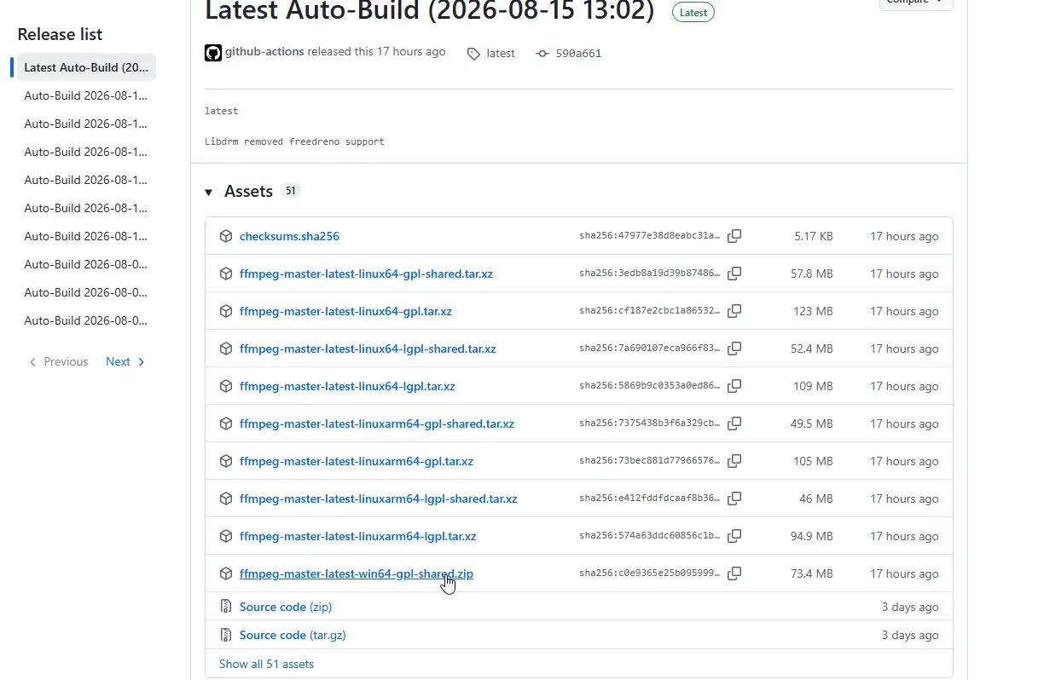Viewport: 1044px width, 680px height.
Task: Click the 94.9 MB size value
Action: (x=811, y=536)
